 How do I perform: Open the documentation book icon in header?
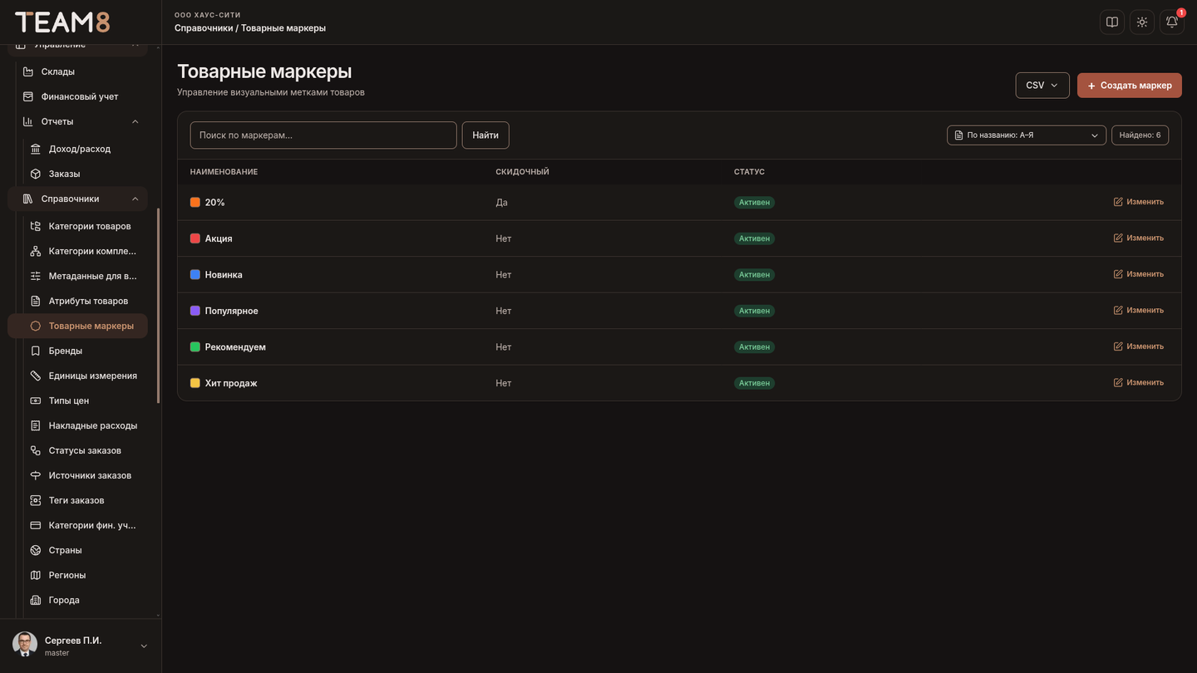click(1112, 22)
